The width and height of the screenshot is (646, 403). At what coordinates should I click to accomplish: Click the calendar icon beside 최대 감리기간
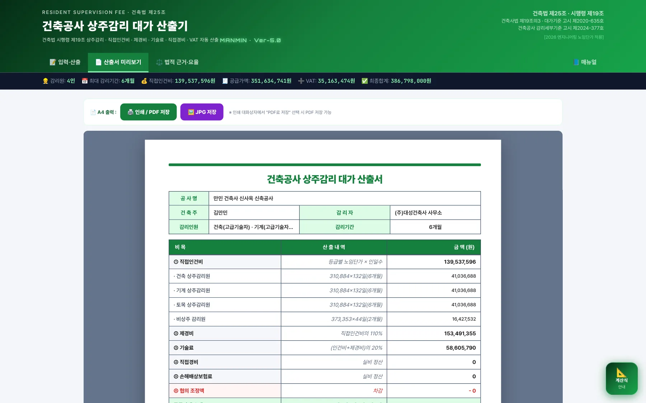[85, 81]
